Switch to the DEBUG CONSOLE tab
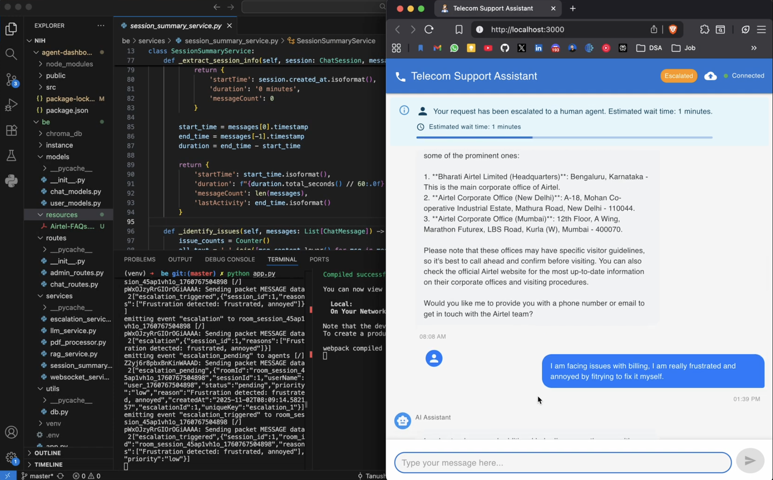Image resolution: width=773 pixels, height=480 pixels. click(x=230, y=259)
